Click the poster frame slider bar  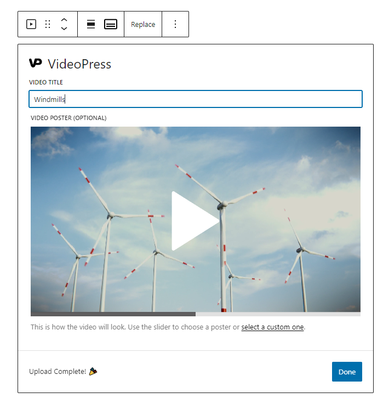[x=196, y=314]
